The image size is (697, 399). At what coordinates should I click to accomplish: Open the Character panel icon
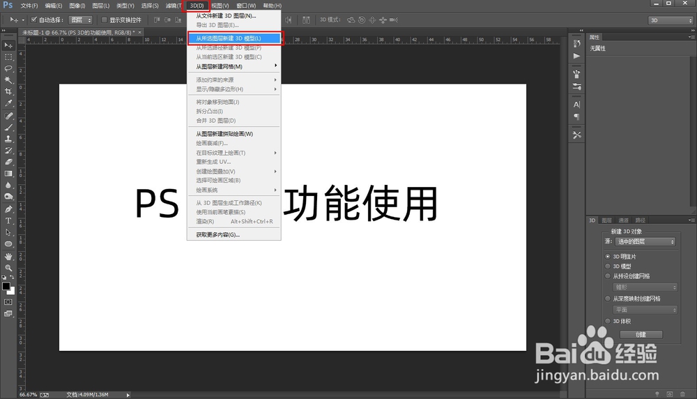(576, 105)
